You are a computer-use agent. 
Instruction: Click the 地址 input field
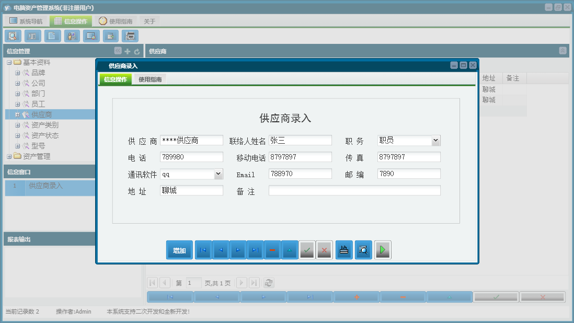tap(191, 190)
